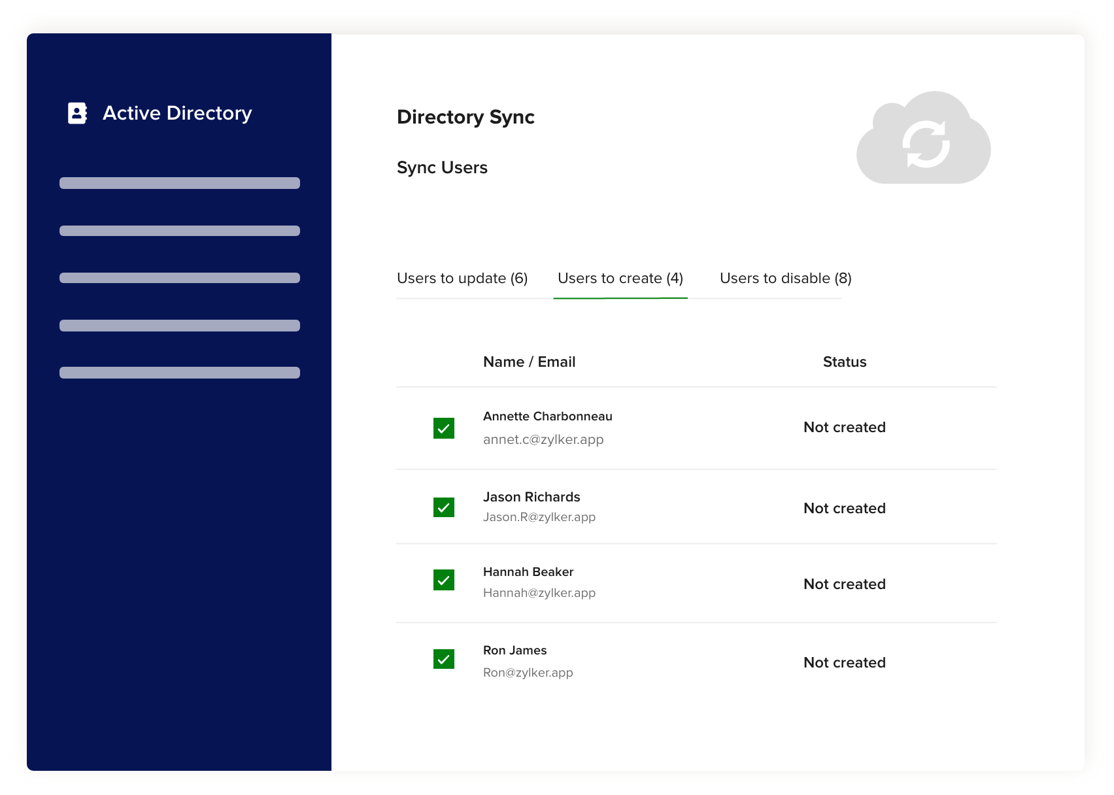Switch to the Users to disable tab

(x=785, y=278)
